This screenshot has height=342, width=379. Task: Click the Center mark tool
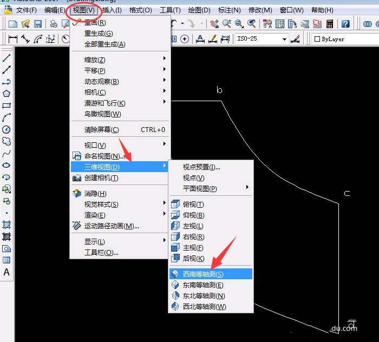pos(185,39)
